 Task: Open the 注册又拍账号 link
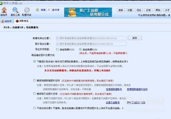point(113,103)
